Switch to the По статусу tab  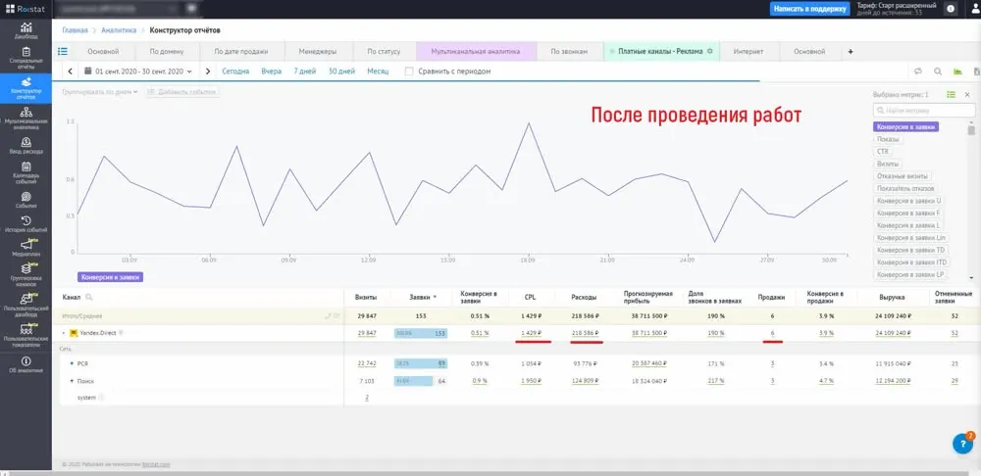tap(384, 52)
